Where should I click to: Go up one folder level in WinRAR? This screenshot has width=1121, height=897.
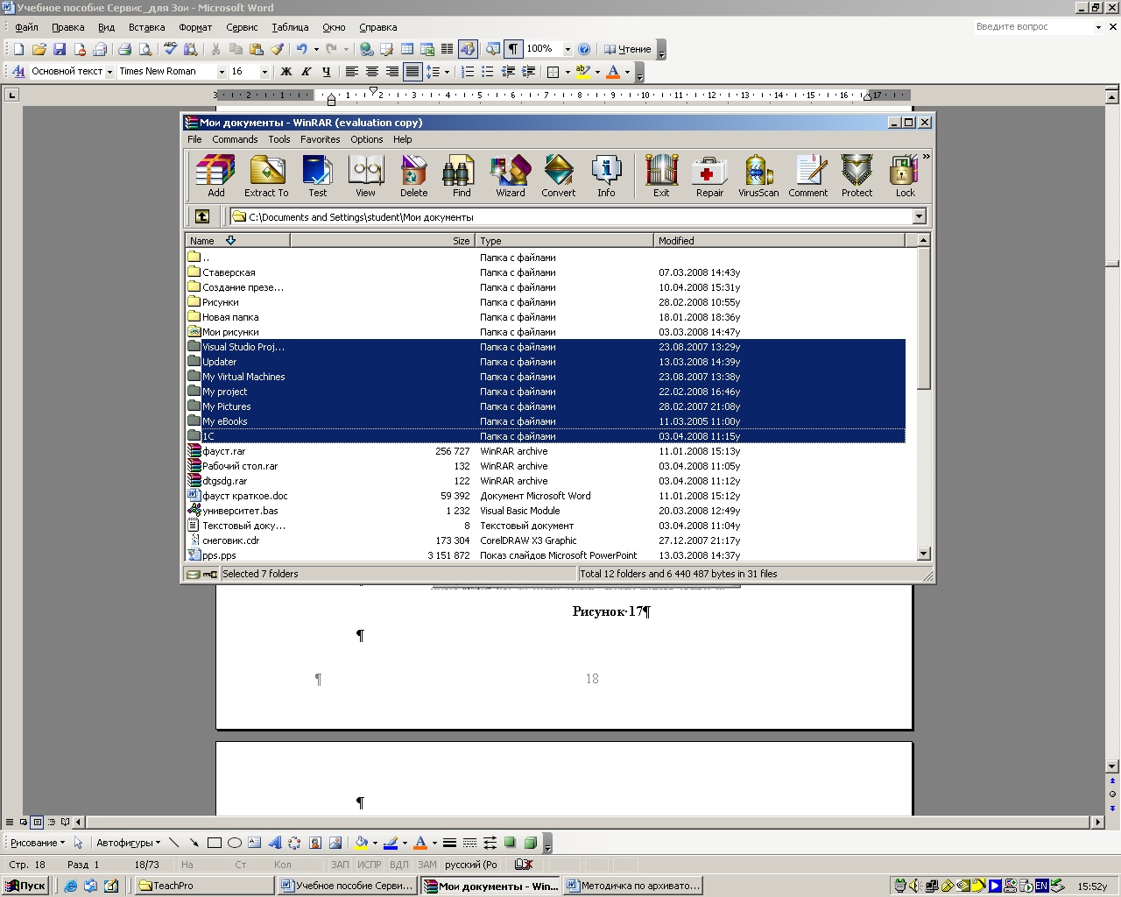coord(201,216)
